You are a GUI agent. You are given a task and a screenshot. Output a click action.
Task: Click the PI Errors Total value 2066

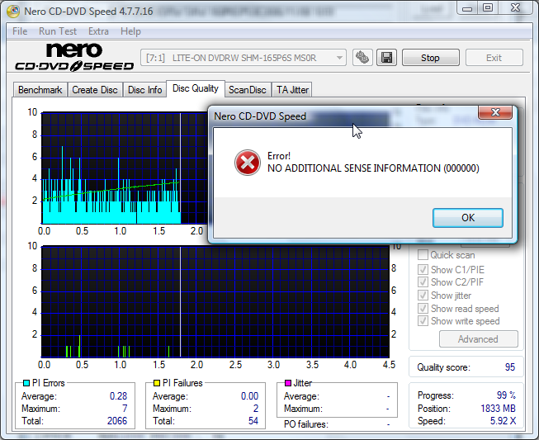pyautogui.click(x=117, y=421)
